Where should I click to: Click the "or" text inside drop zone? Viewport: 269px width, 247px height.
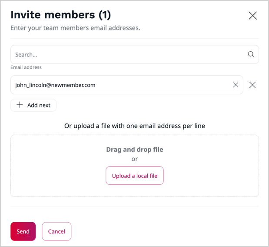135,159
